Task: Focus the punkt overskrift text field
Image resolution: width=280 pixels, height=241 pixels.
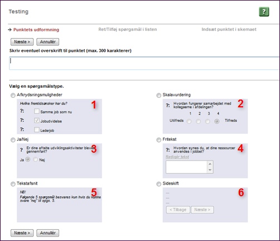Action: pyautogui.click(x=144, y=63)
